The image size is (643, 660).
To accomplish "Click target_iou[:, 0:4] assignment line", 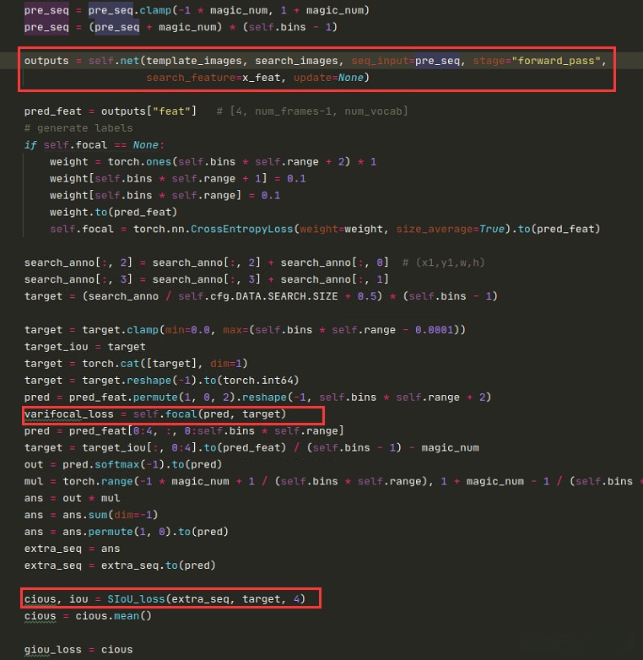I will 251,448.
